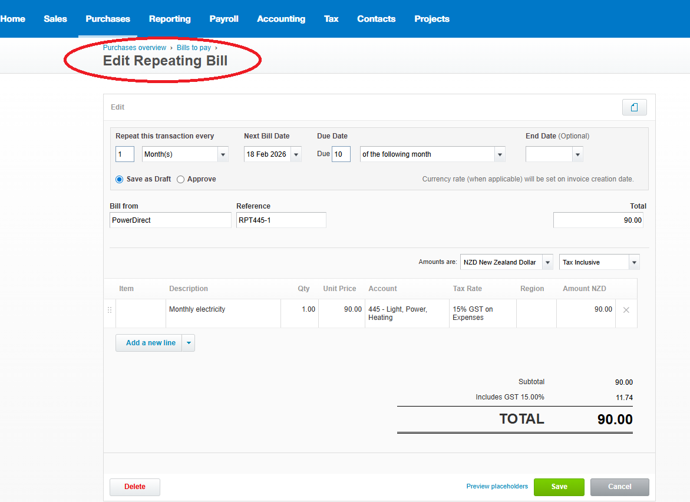Expand the Tax Inclusive amounts dropdown
The image size is (690, 502).
point(634,262)
